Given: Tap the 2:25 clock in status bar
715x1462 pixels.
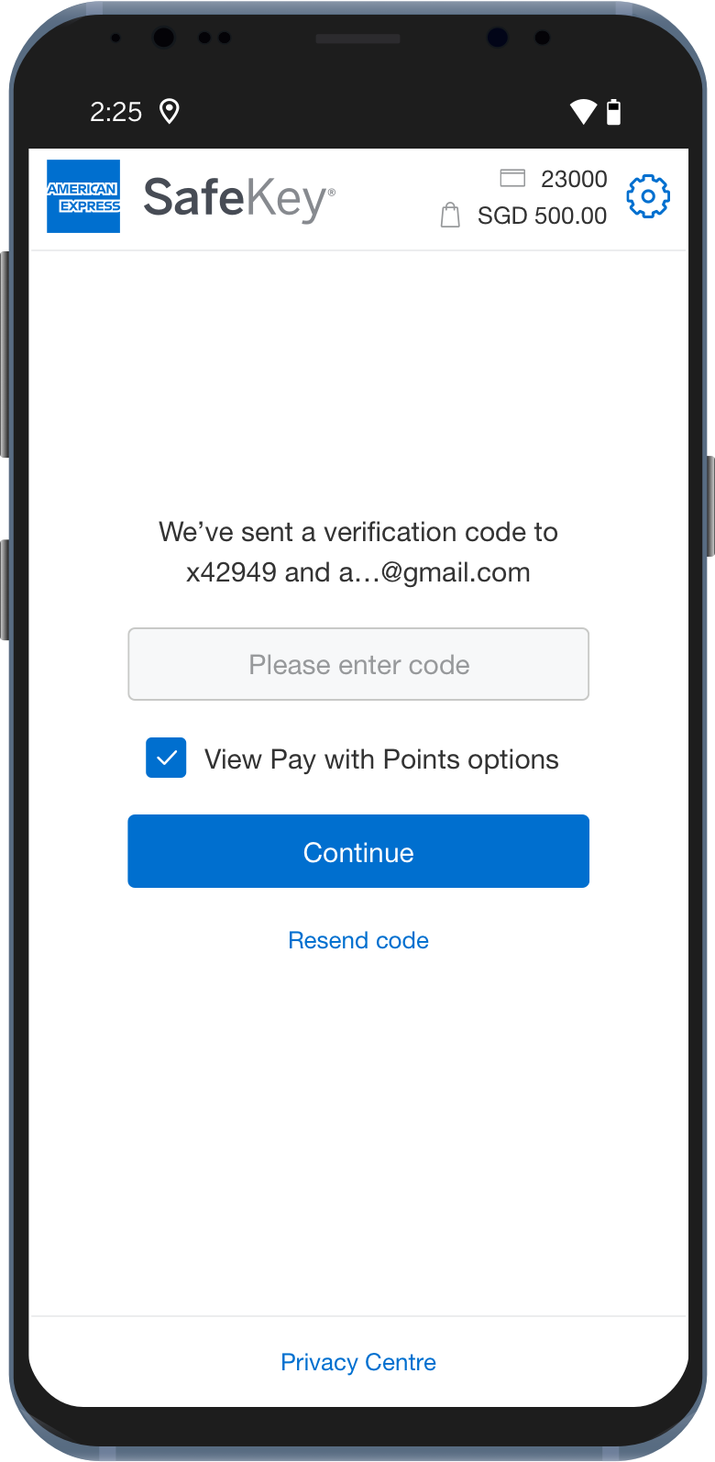Looking at the screenshot, I should click(x=116, y=112).
